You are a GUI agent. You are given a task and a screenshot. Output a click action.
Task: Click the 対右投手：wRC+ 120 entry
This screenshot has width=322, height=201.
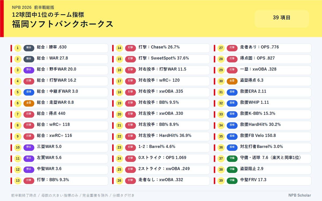click(x=161, y=81)
